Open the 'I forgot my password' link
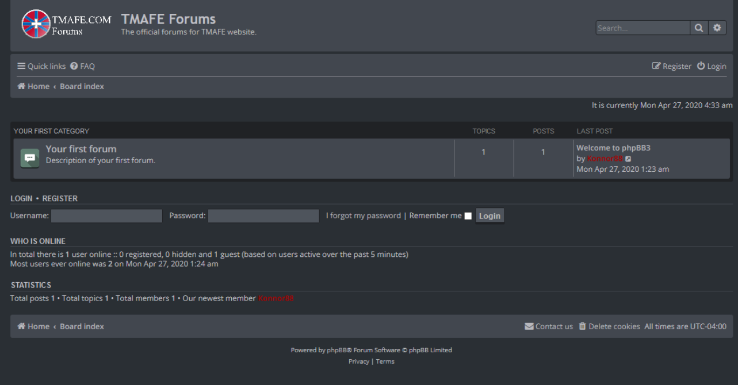Viewport: 738px width, 385px height. click(x=364, y=215)
